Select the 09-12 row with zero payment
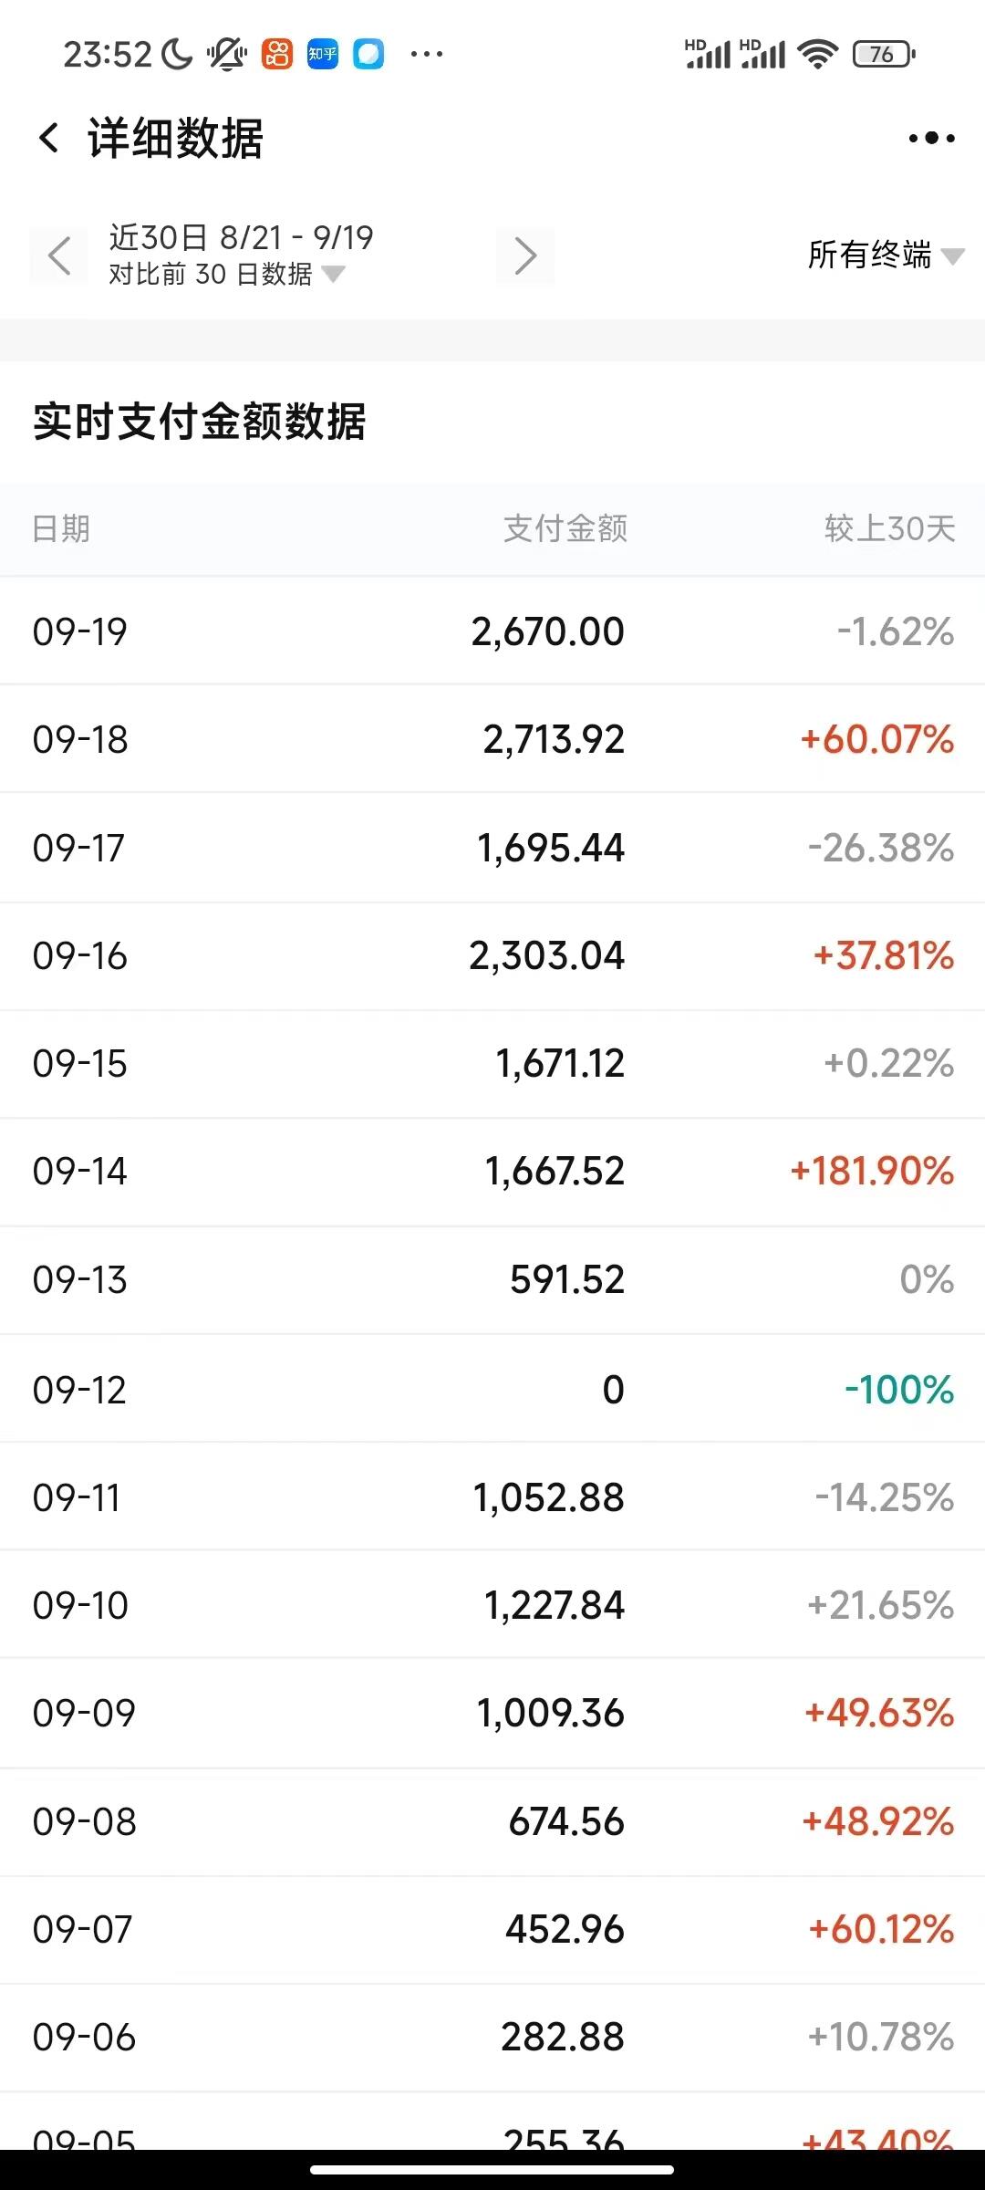The image size is (985, 2190). click(493, 1390)
